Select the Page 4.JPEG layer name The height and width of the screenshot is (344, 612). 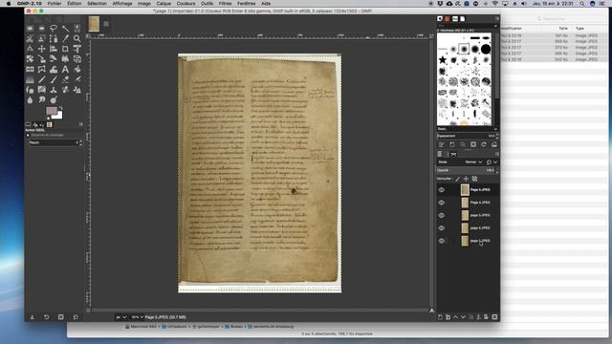coord(480,203)
